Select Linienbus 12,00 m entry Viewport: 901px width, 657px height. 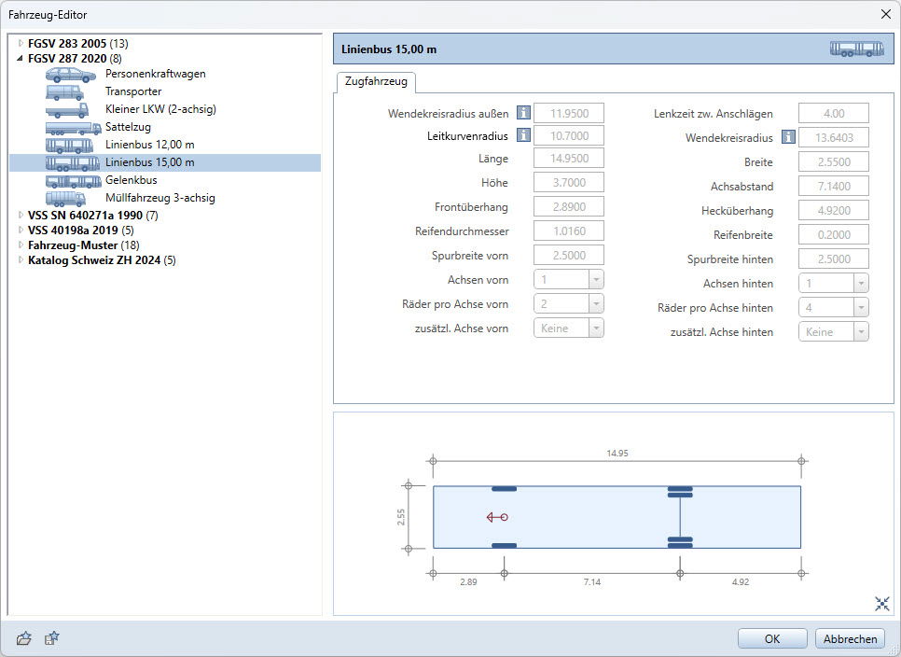[x=150, y=145]
